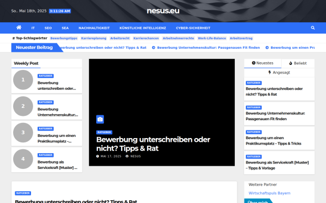
Task: Click the number 3 circle thumbnail
Action: pos(23,133)
